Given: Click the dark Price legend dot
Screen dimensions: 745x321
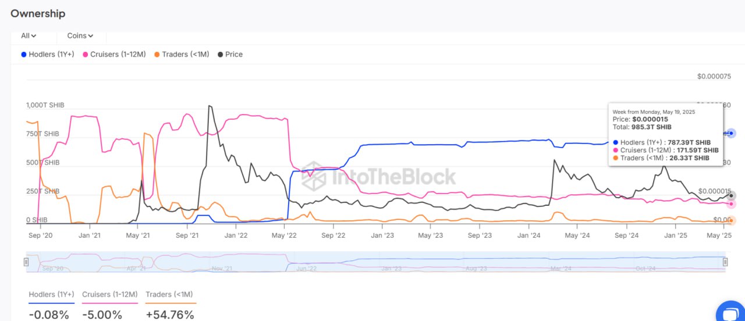Looking at the screenshot, I should pos(220,54).
